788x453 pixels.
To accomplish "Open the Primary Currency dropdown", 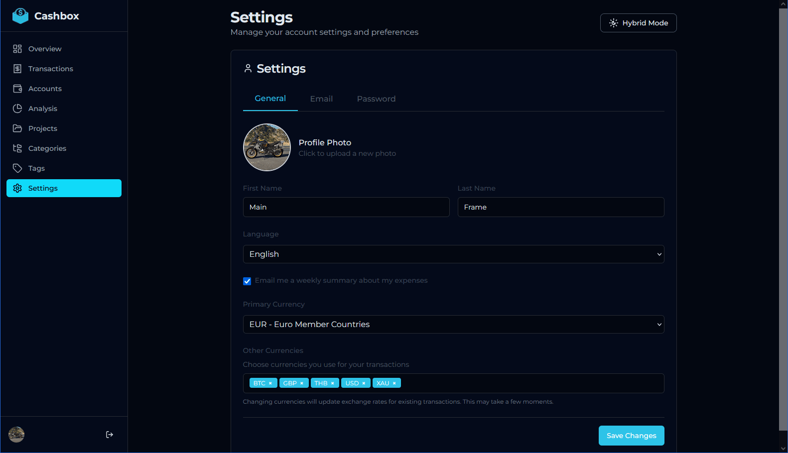I will pyautogui.click(x=453, y=325).
